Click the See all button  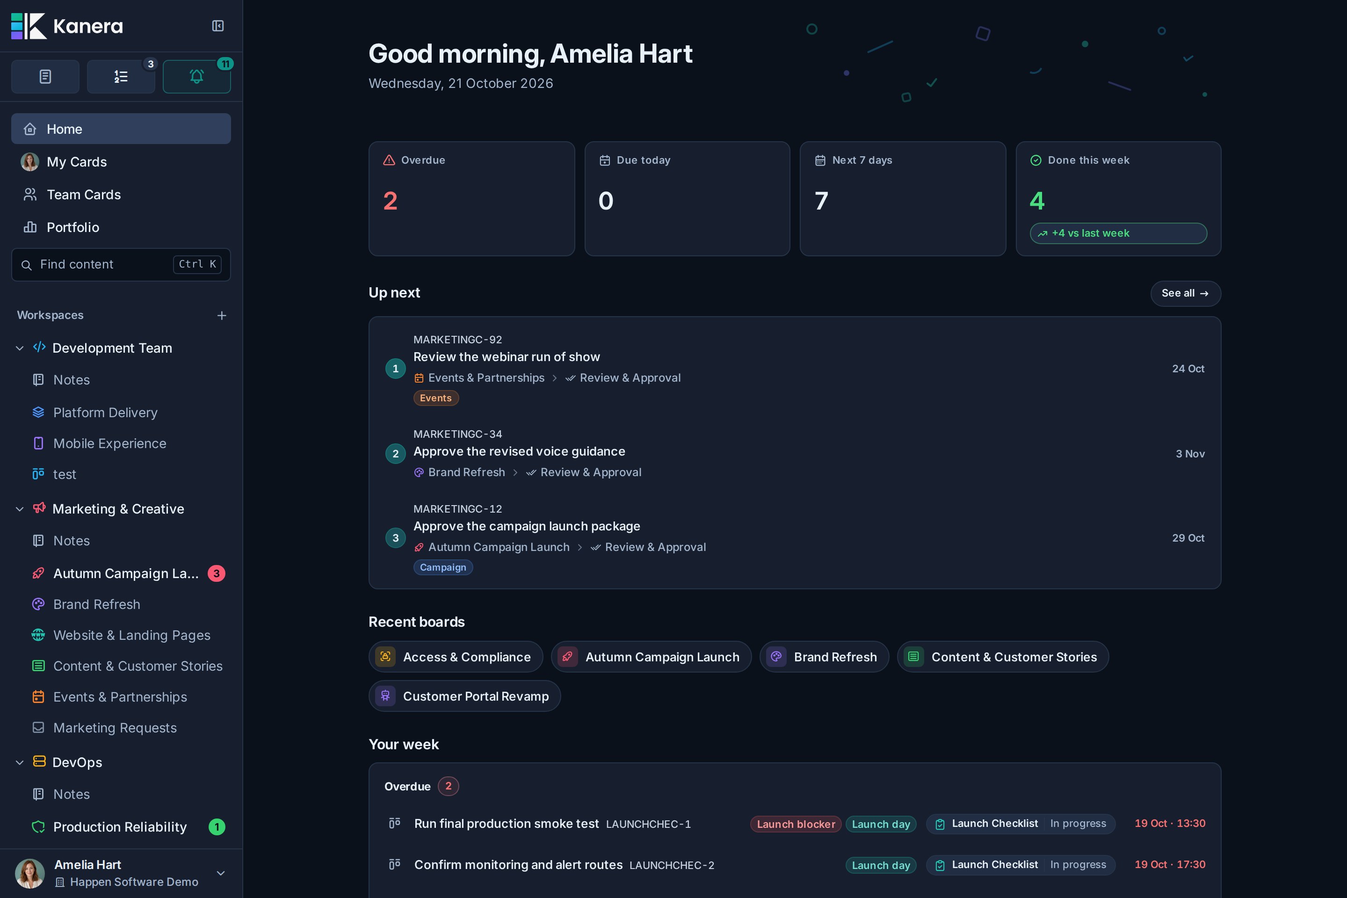click(1186, 293)
